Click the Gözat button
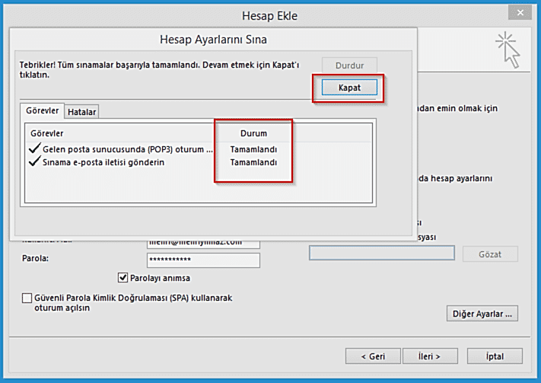This screenshot has height=383, width=541. [490, 254]
